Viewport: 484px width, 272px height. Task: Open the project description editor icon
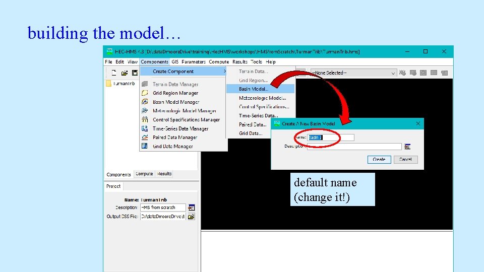(x=192, y=208)
